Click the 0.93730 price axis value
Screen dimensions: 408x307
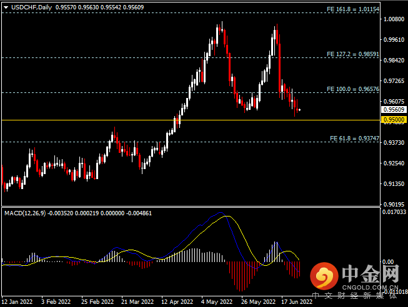[x=394, y=142]
